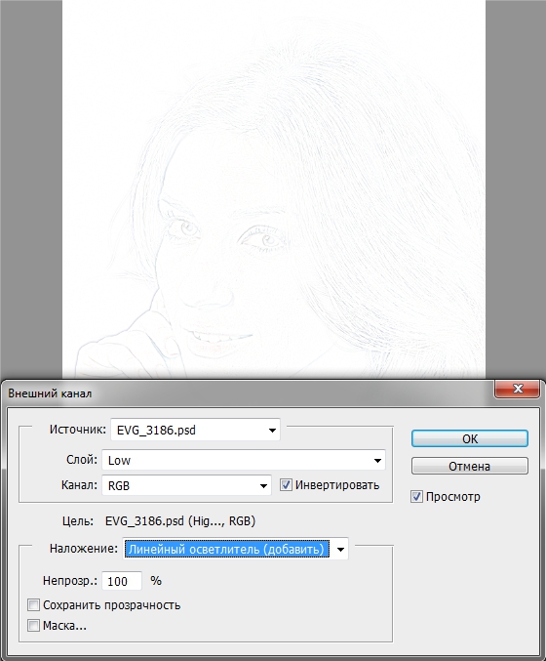Click the Просмотр label text
The height and width of the screenshot is (661, 546).
click(x=453, y=497)
